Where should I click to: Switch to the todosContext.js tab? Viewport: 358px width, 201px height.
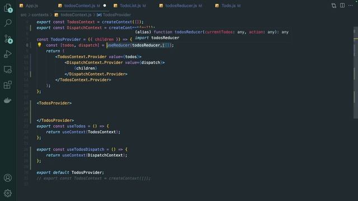[x=79, y=6]
